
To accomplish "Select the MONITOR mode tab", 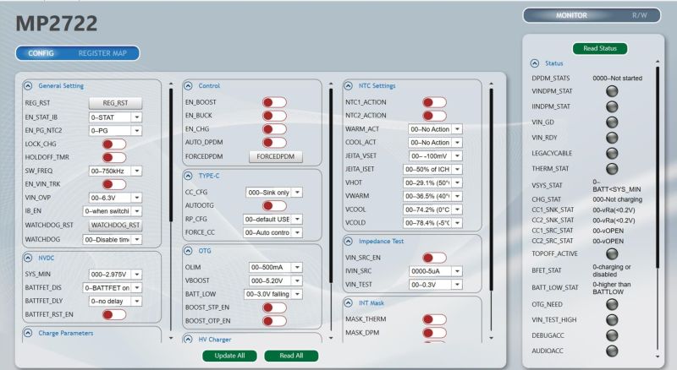I will [572, 15].
